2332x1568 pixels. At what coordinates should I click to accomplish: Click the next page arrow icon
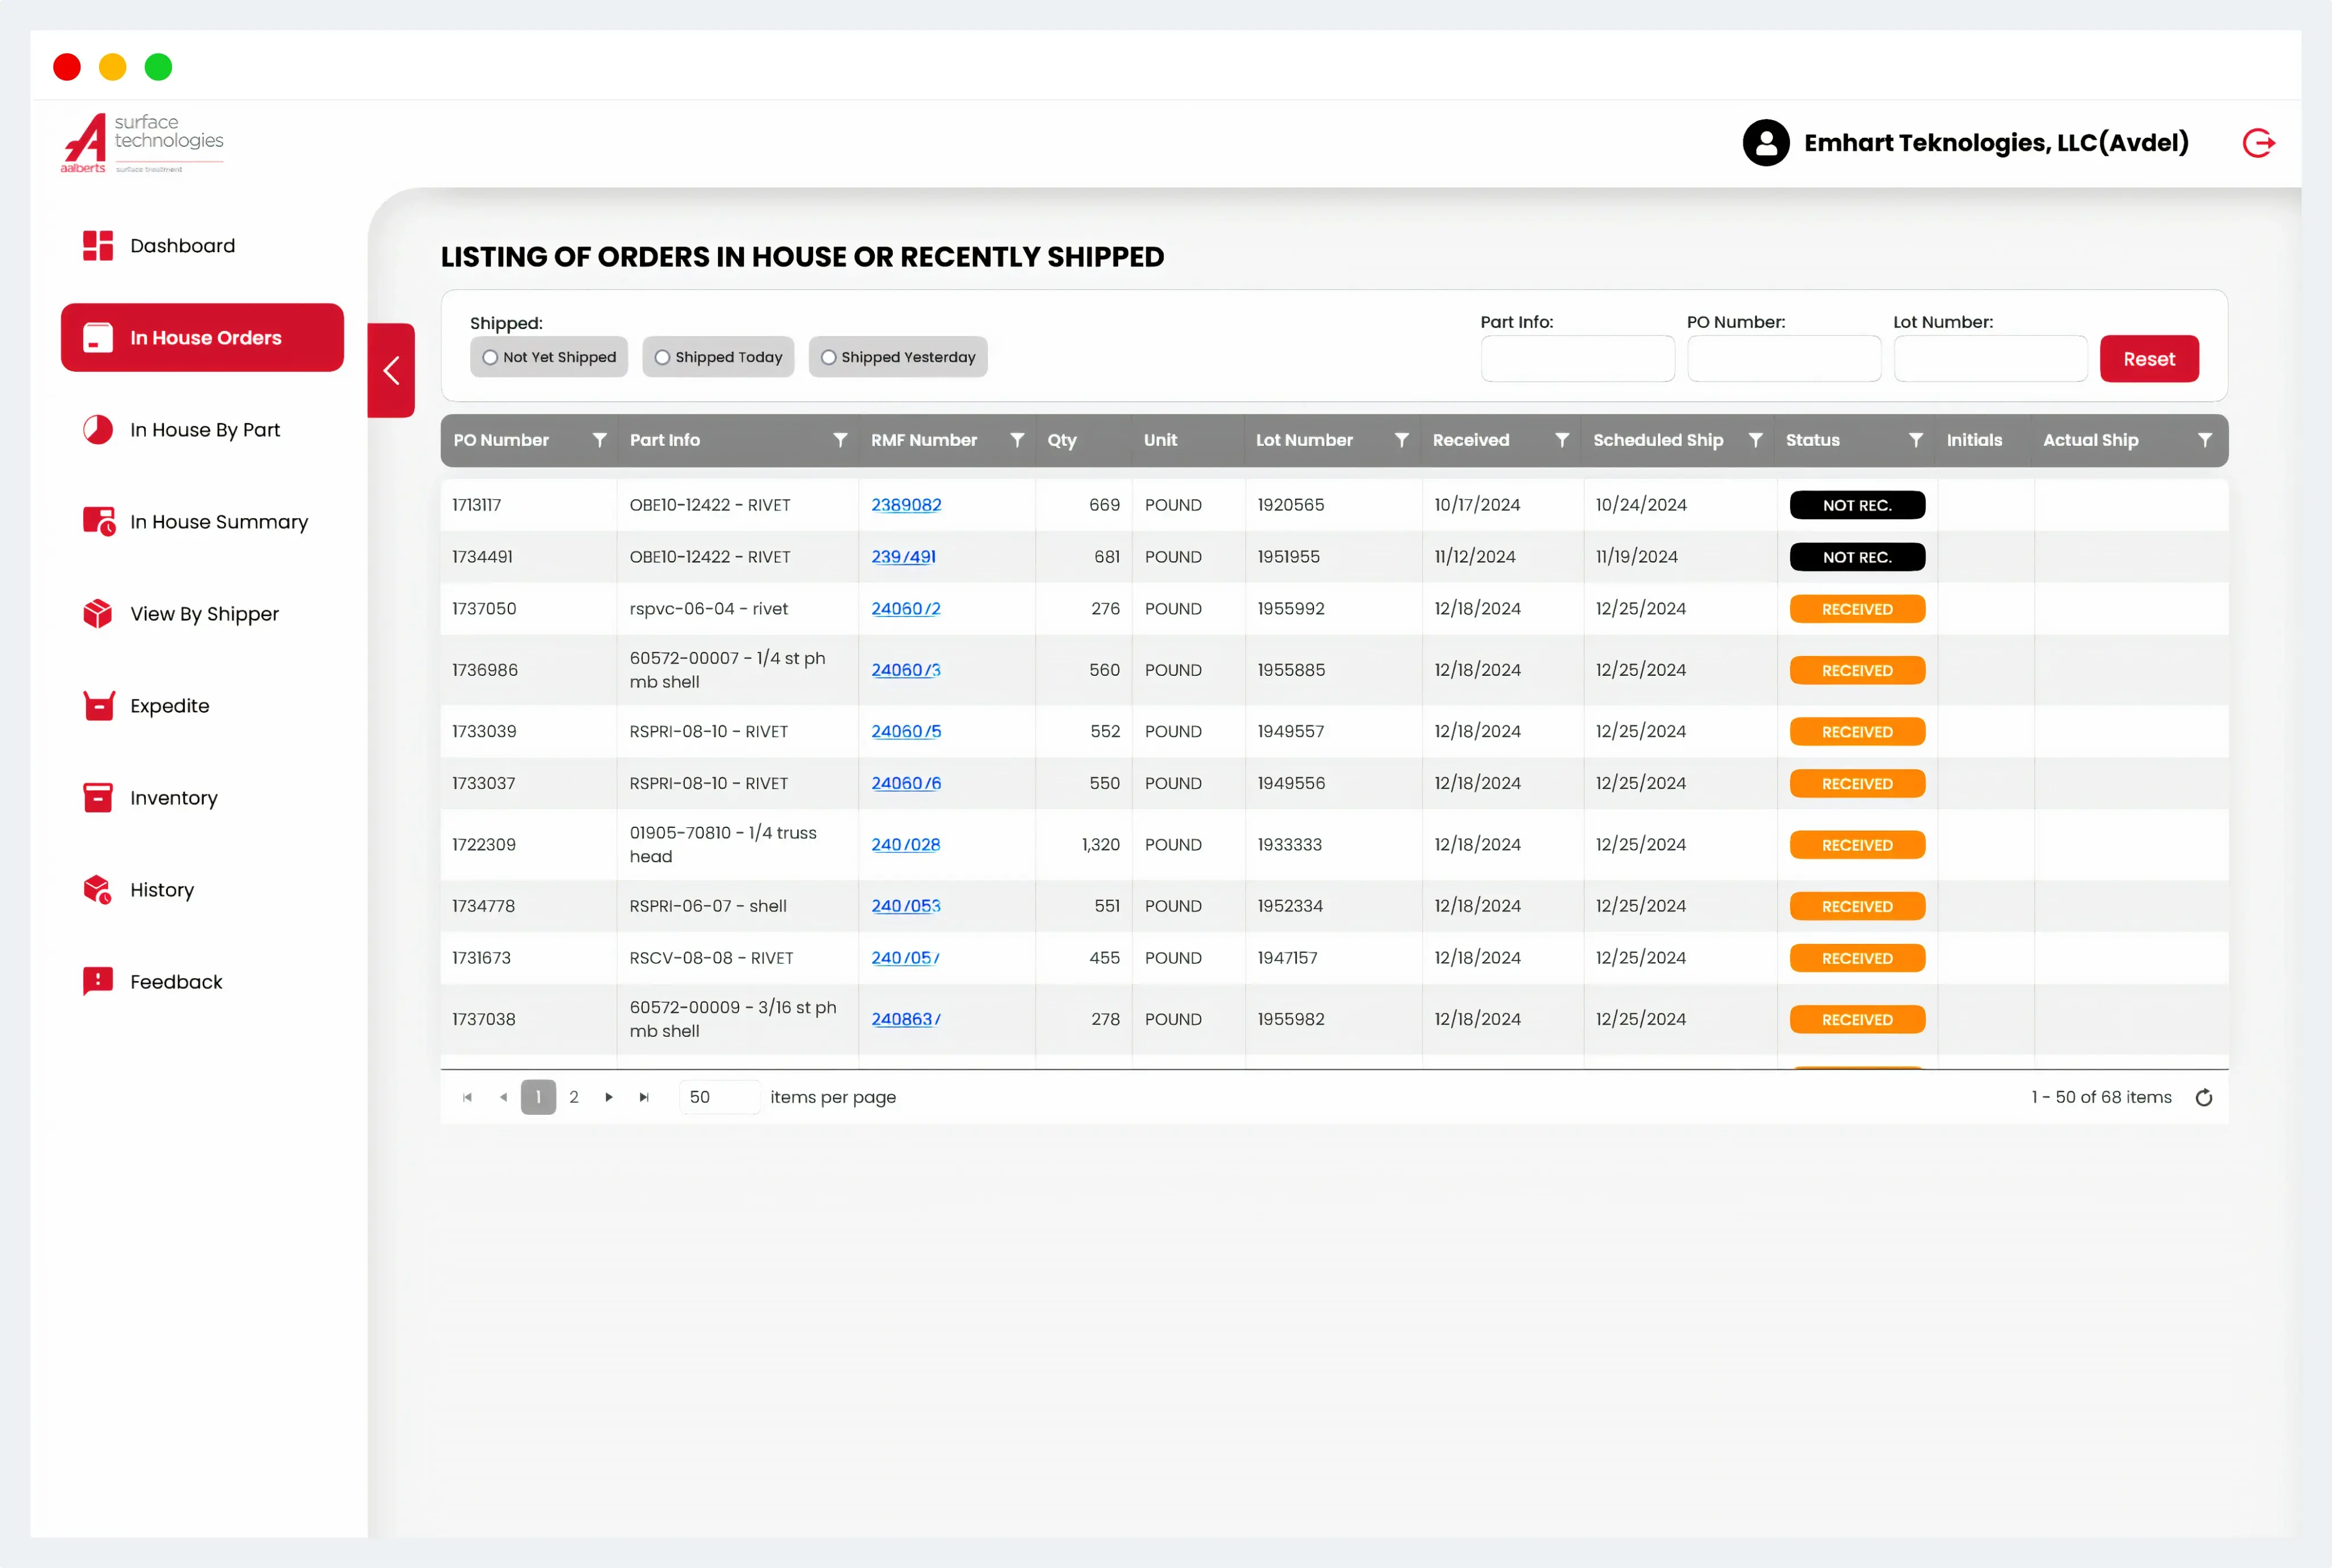tap(609, 1098)
